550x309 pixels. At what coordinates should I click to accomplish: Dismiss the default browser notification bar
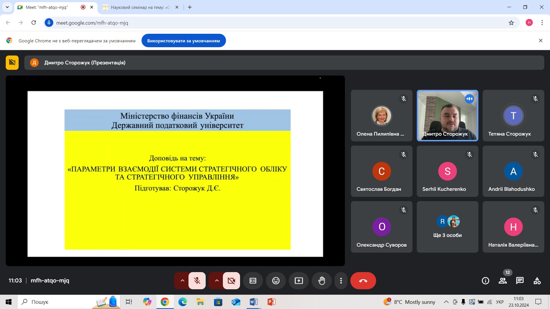point(541,41)
